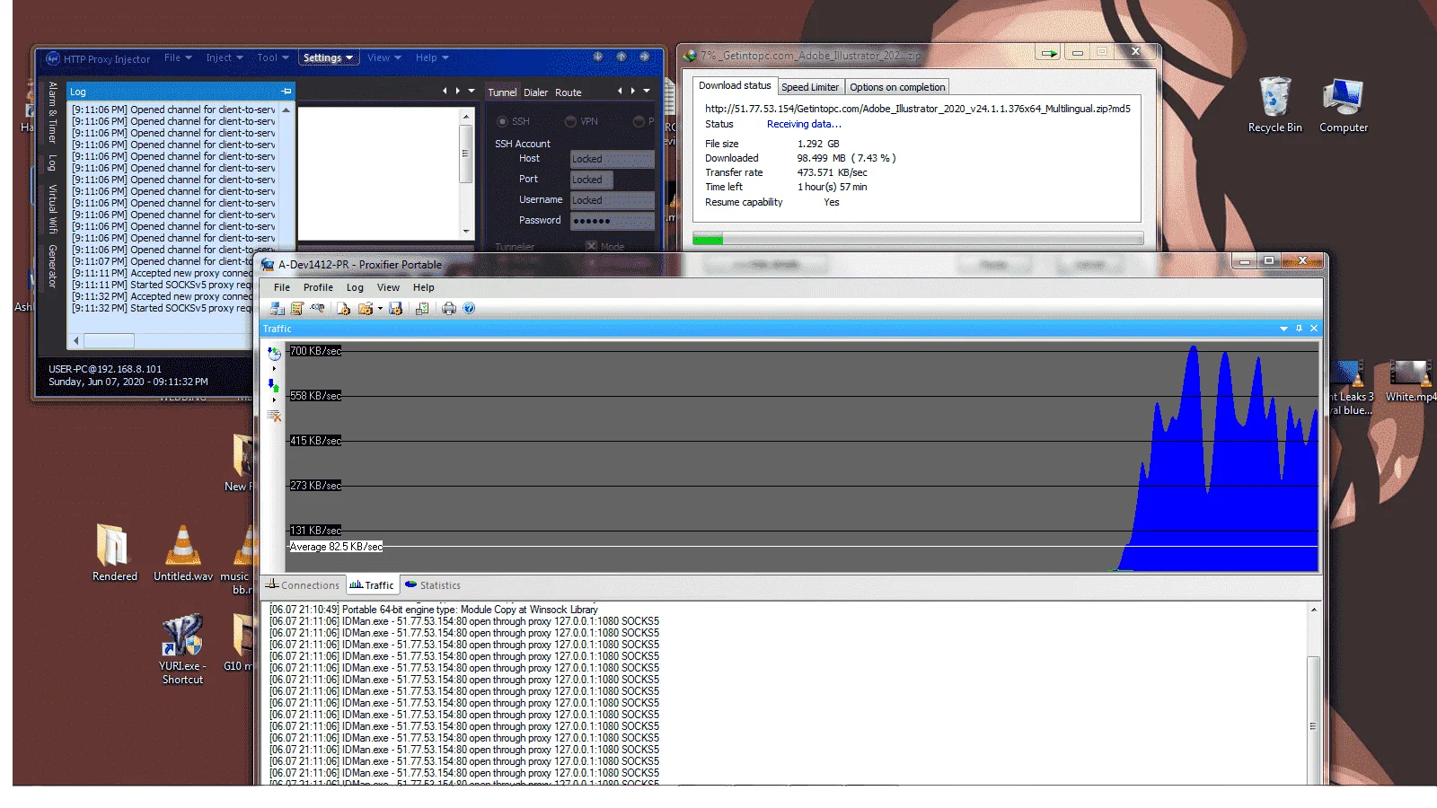
Task: Select the VPN radio button in Tunnel tab
Action: pyautogui.click(x=570, y=121)
